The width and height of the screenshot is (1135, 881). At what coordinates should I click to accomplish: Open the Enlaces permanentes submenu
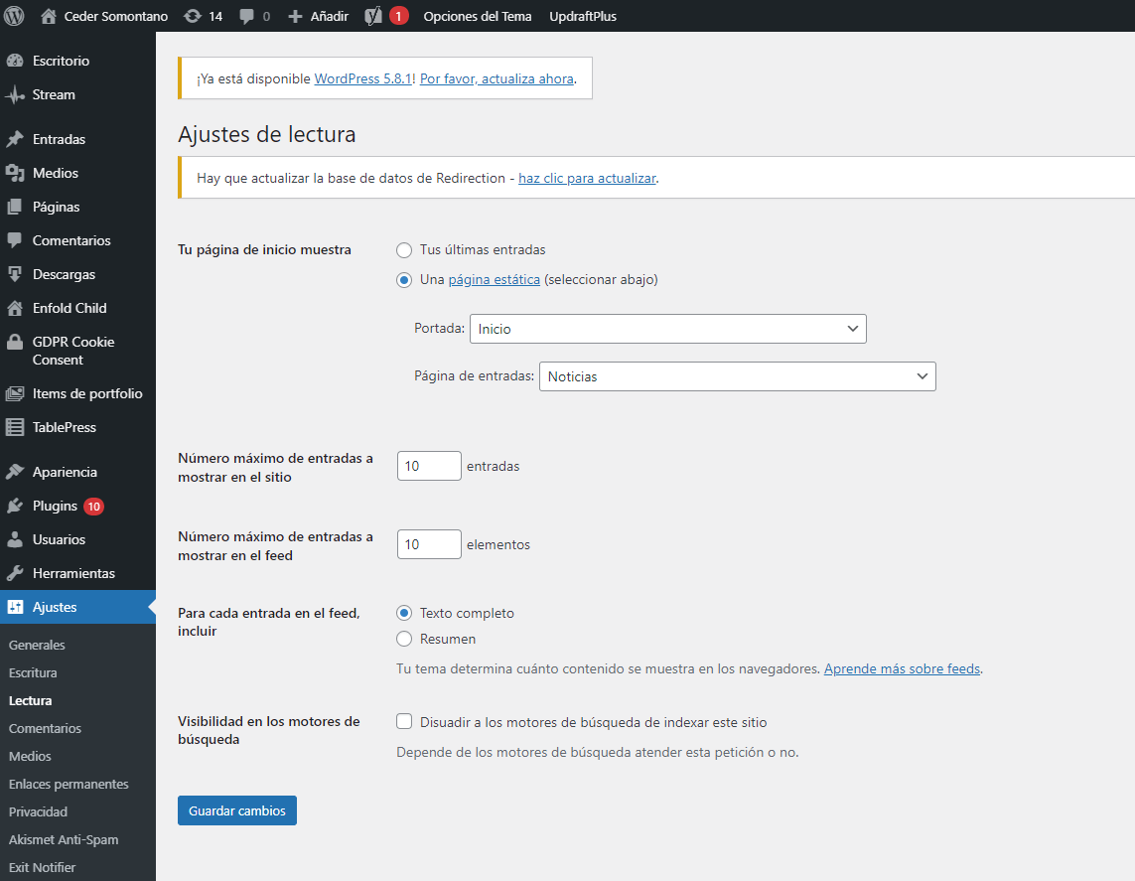click(x=69, y=784)
